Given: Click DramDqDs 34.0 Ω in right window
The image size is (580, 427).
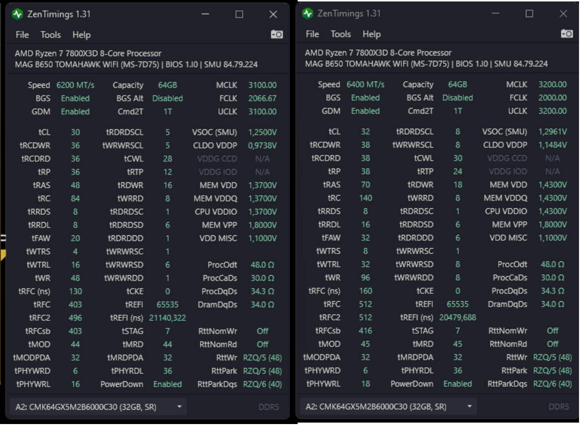Looking at the screenshot, I should pyautogui.click(x=552, y=304).
